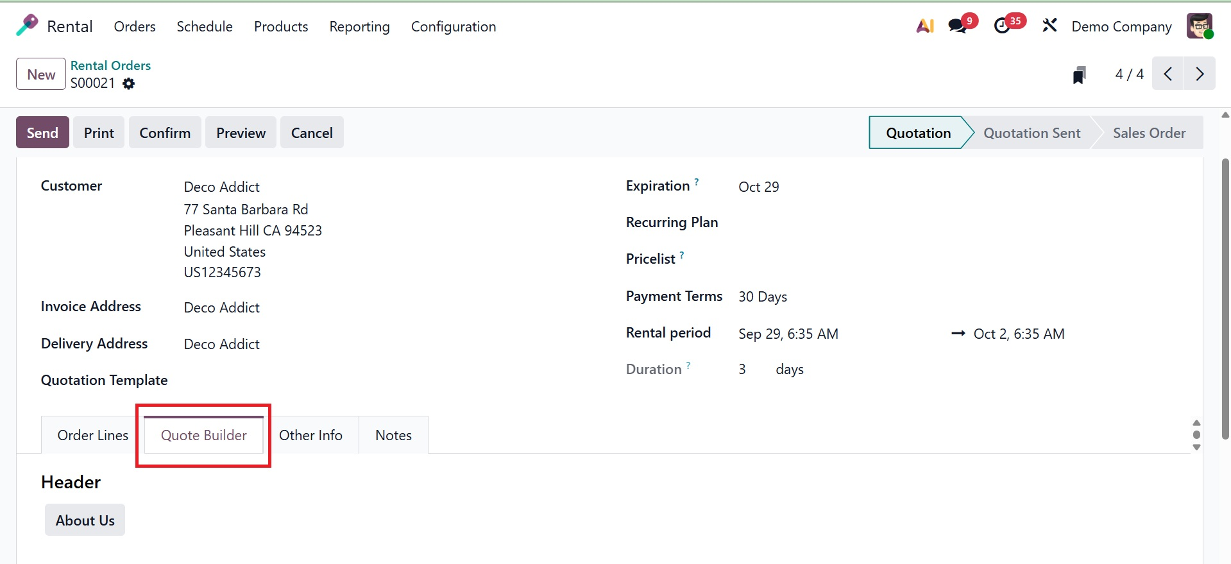Edit the rental end date Oct 2

click(1019, 334)
